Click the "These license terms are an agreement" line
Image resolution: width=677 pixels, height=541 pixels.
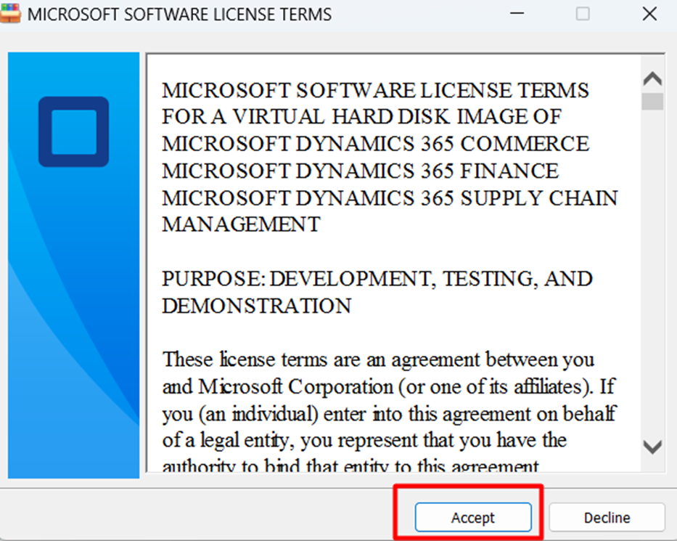point(378,359)
